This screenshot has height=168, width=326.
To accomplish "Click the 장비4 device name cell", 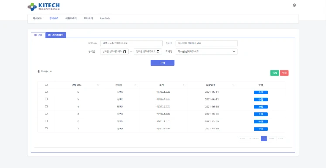I will coord(120,107).
